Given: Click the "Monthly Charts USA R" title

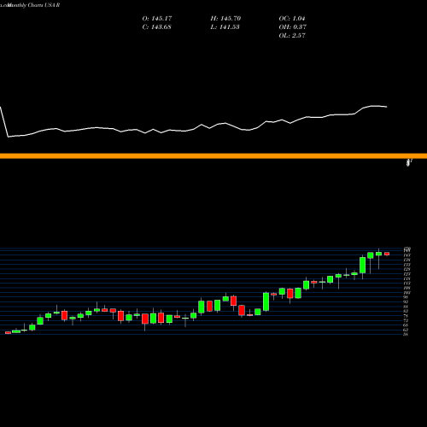Looking at the screenshot, I should pyautogui.click(x=33, y=5).
